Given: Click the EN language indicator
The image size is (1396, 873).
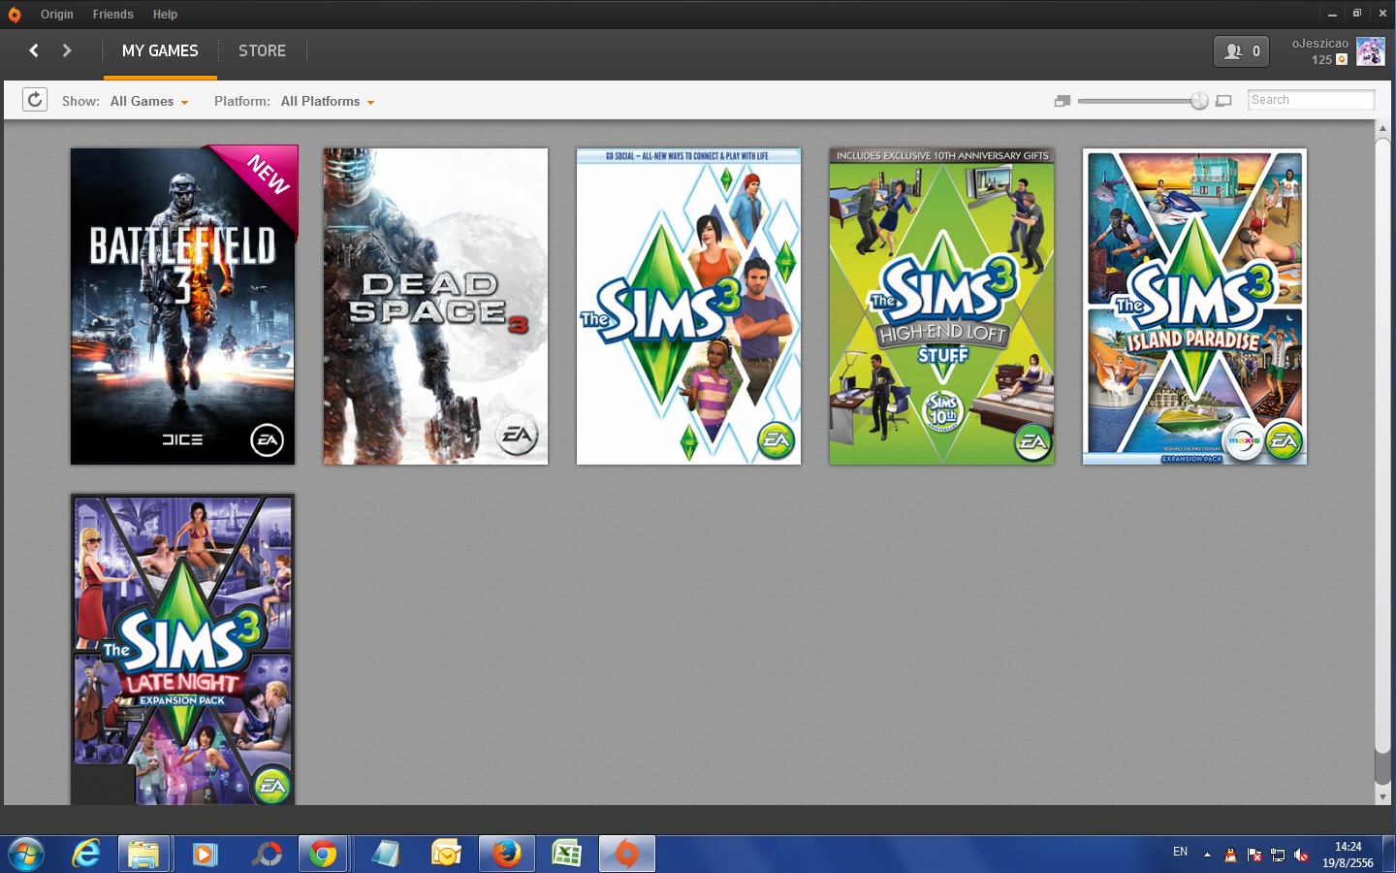Looking at the screenshot, I should coord(1180,853).
